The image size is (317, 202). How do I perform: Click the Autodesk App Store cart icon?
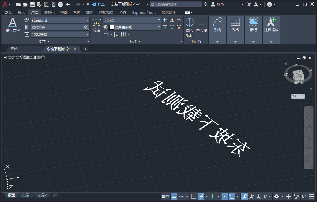[x=249, y=4]
